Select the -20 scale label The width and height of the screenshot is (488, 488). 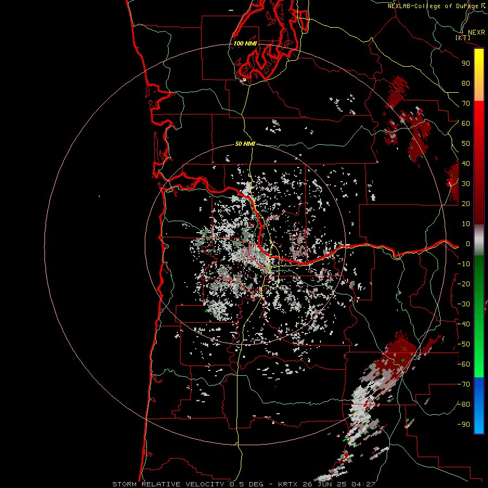[464, 284]
